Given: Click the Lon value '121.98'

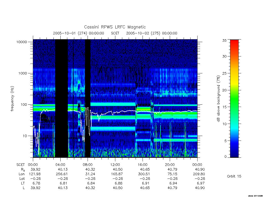Looking at the screenshot, I should (35, 174).
